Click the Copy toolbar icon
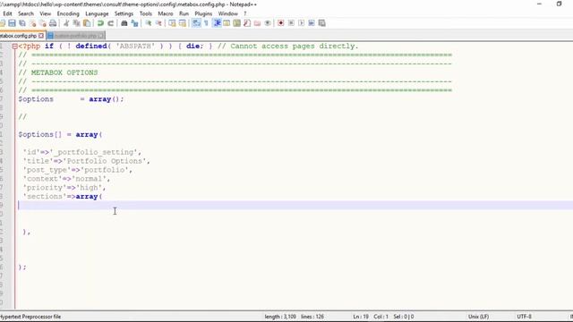Viewport: 573px width, 322px height. pyautogui.click(x=76, y=23)
